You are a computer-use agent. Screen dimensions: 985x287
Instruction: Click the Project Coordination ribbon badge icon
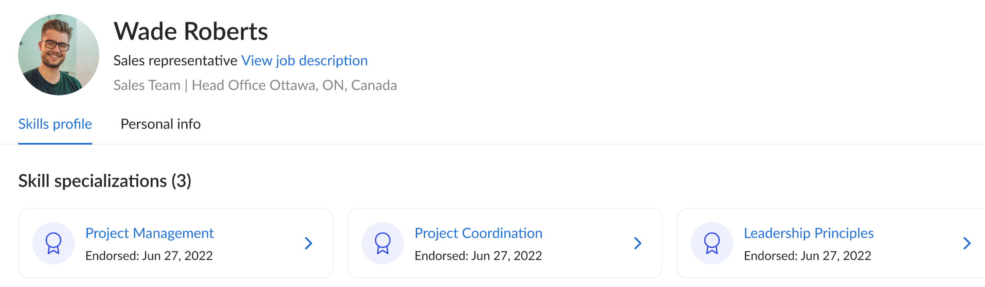point(382,243)
